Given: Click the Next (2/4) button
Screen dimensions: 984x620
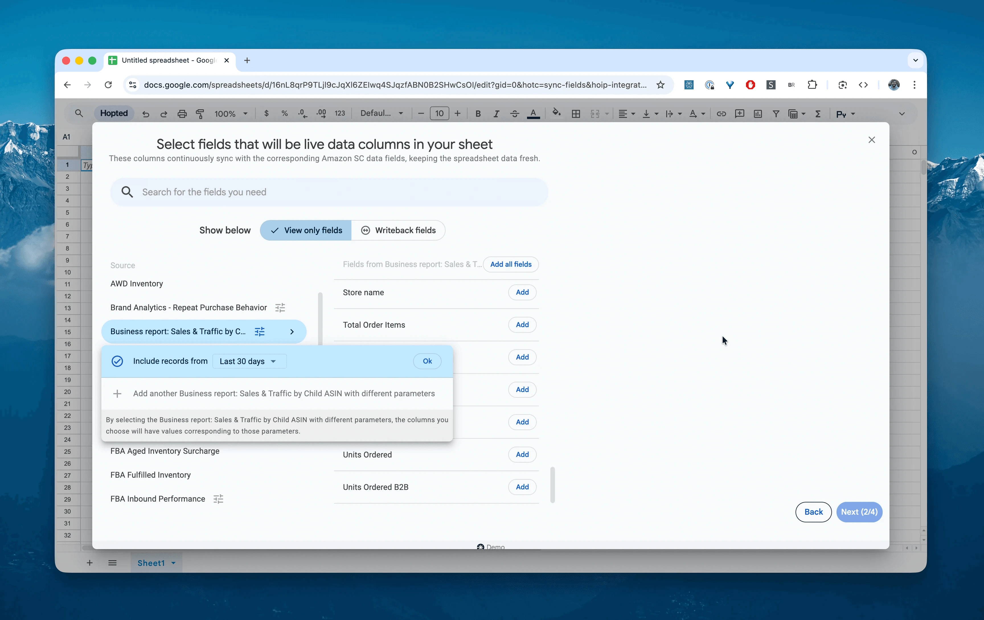Looking at the screenshot, I should (859, 512).
